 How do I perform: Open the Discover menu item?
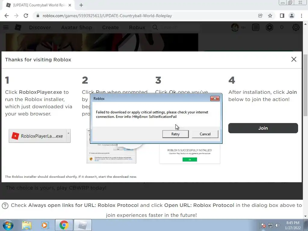click(x=40, y=27)
